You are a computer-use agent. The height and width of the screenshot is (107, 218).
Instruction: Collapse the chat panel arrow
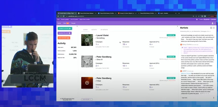click(177, 26)
